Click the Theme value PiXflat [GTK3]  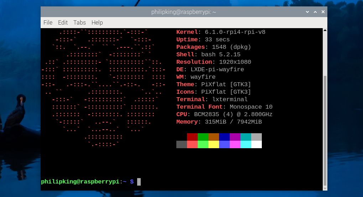tap(226, 84)
